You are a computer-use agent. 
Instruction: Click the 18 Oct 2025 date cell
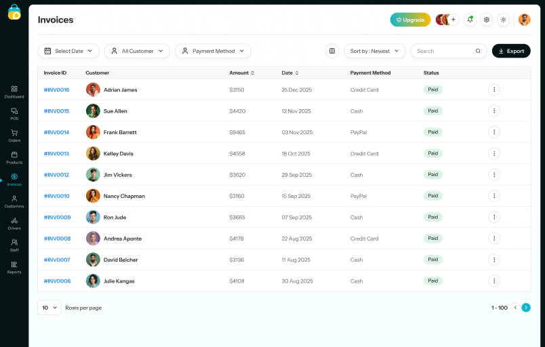296,154
